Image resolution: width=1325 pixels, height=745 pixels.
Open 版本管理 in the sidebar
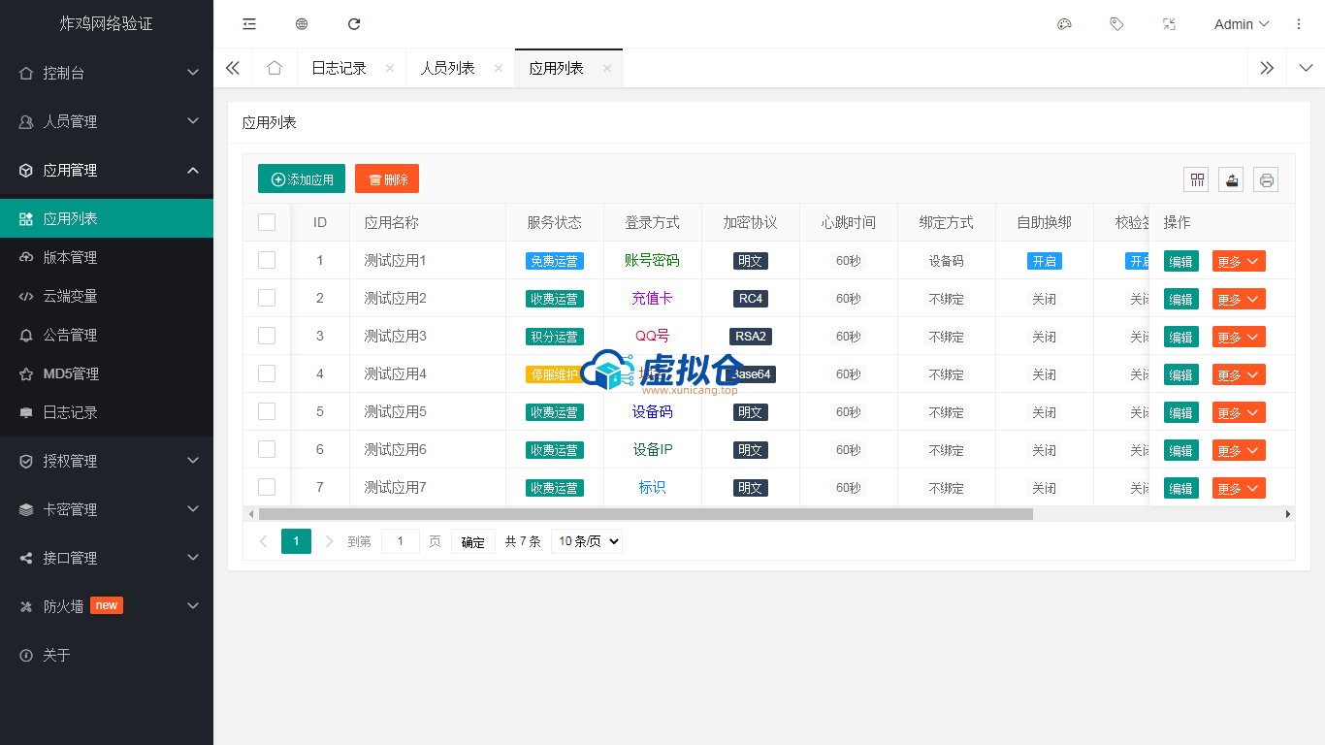(x=107, y=257)
